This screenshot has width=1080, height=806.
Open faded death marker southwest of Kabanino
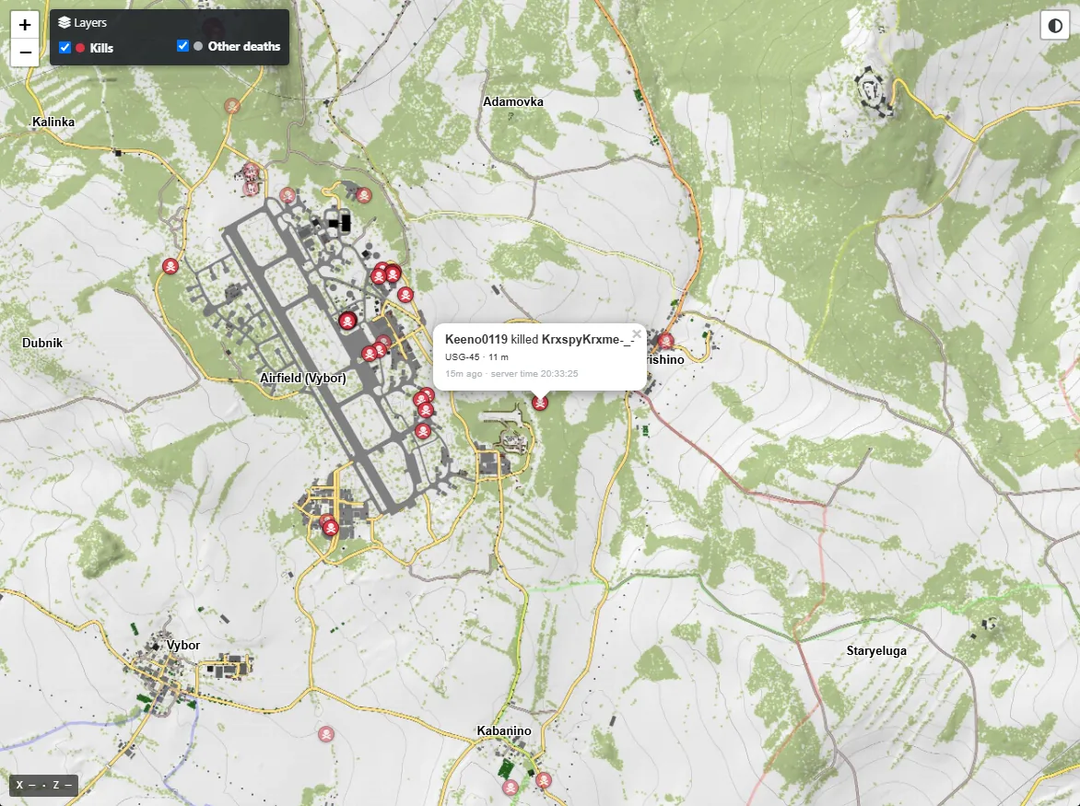326,734
